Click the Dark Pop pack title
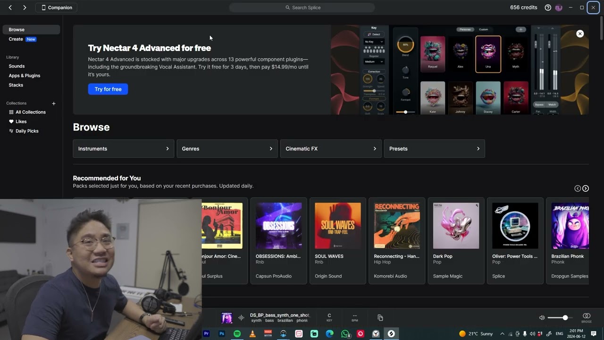 pyautogui.click(x=443, y=256)
